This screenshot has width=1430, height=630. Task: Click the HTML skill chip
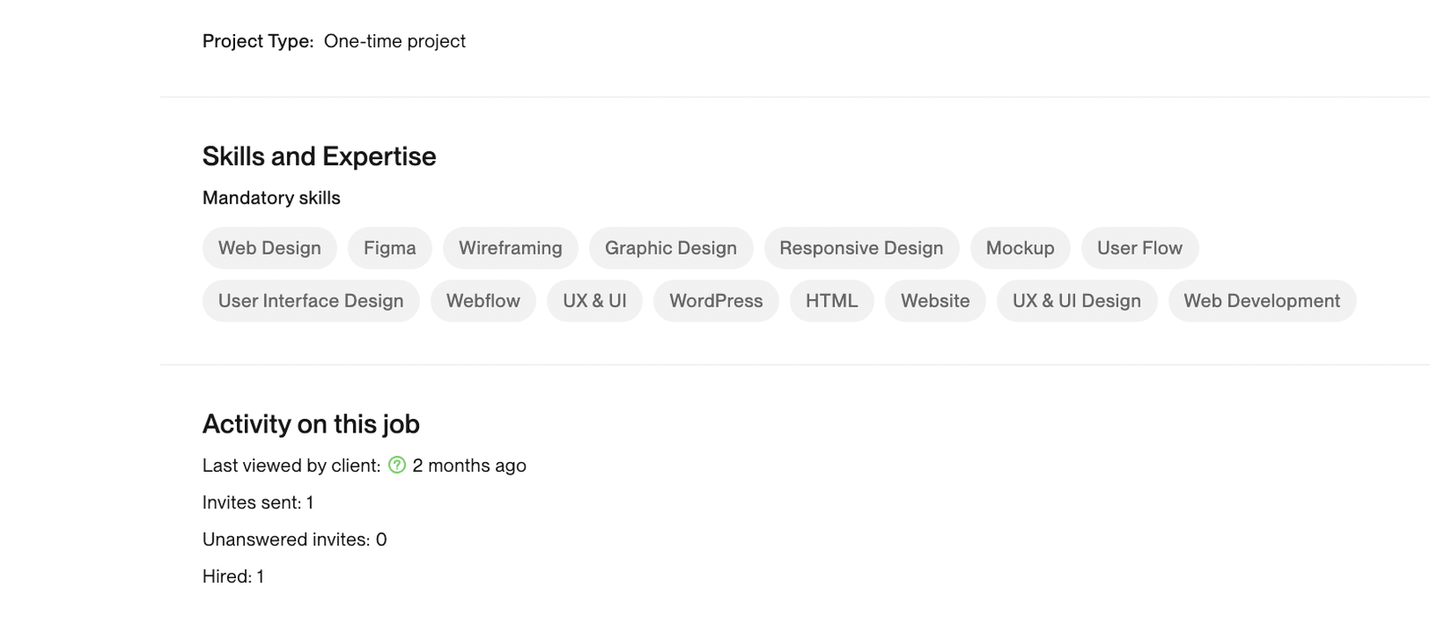[831, 300]
